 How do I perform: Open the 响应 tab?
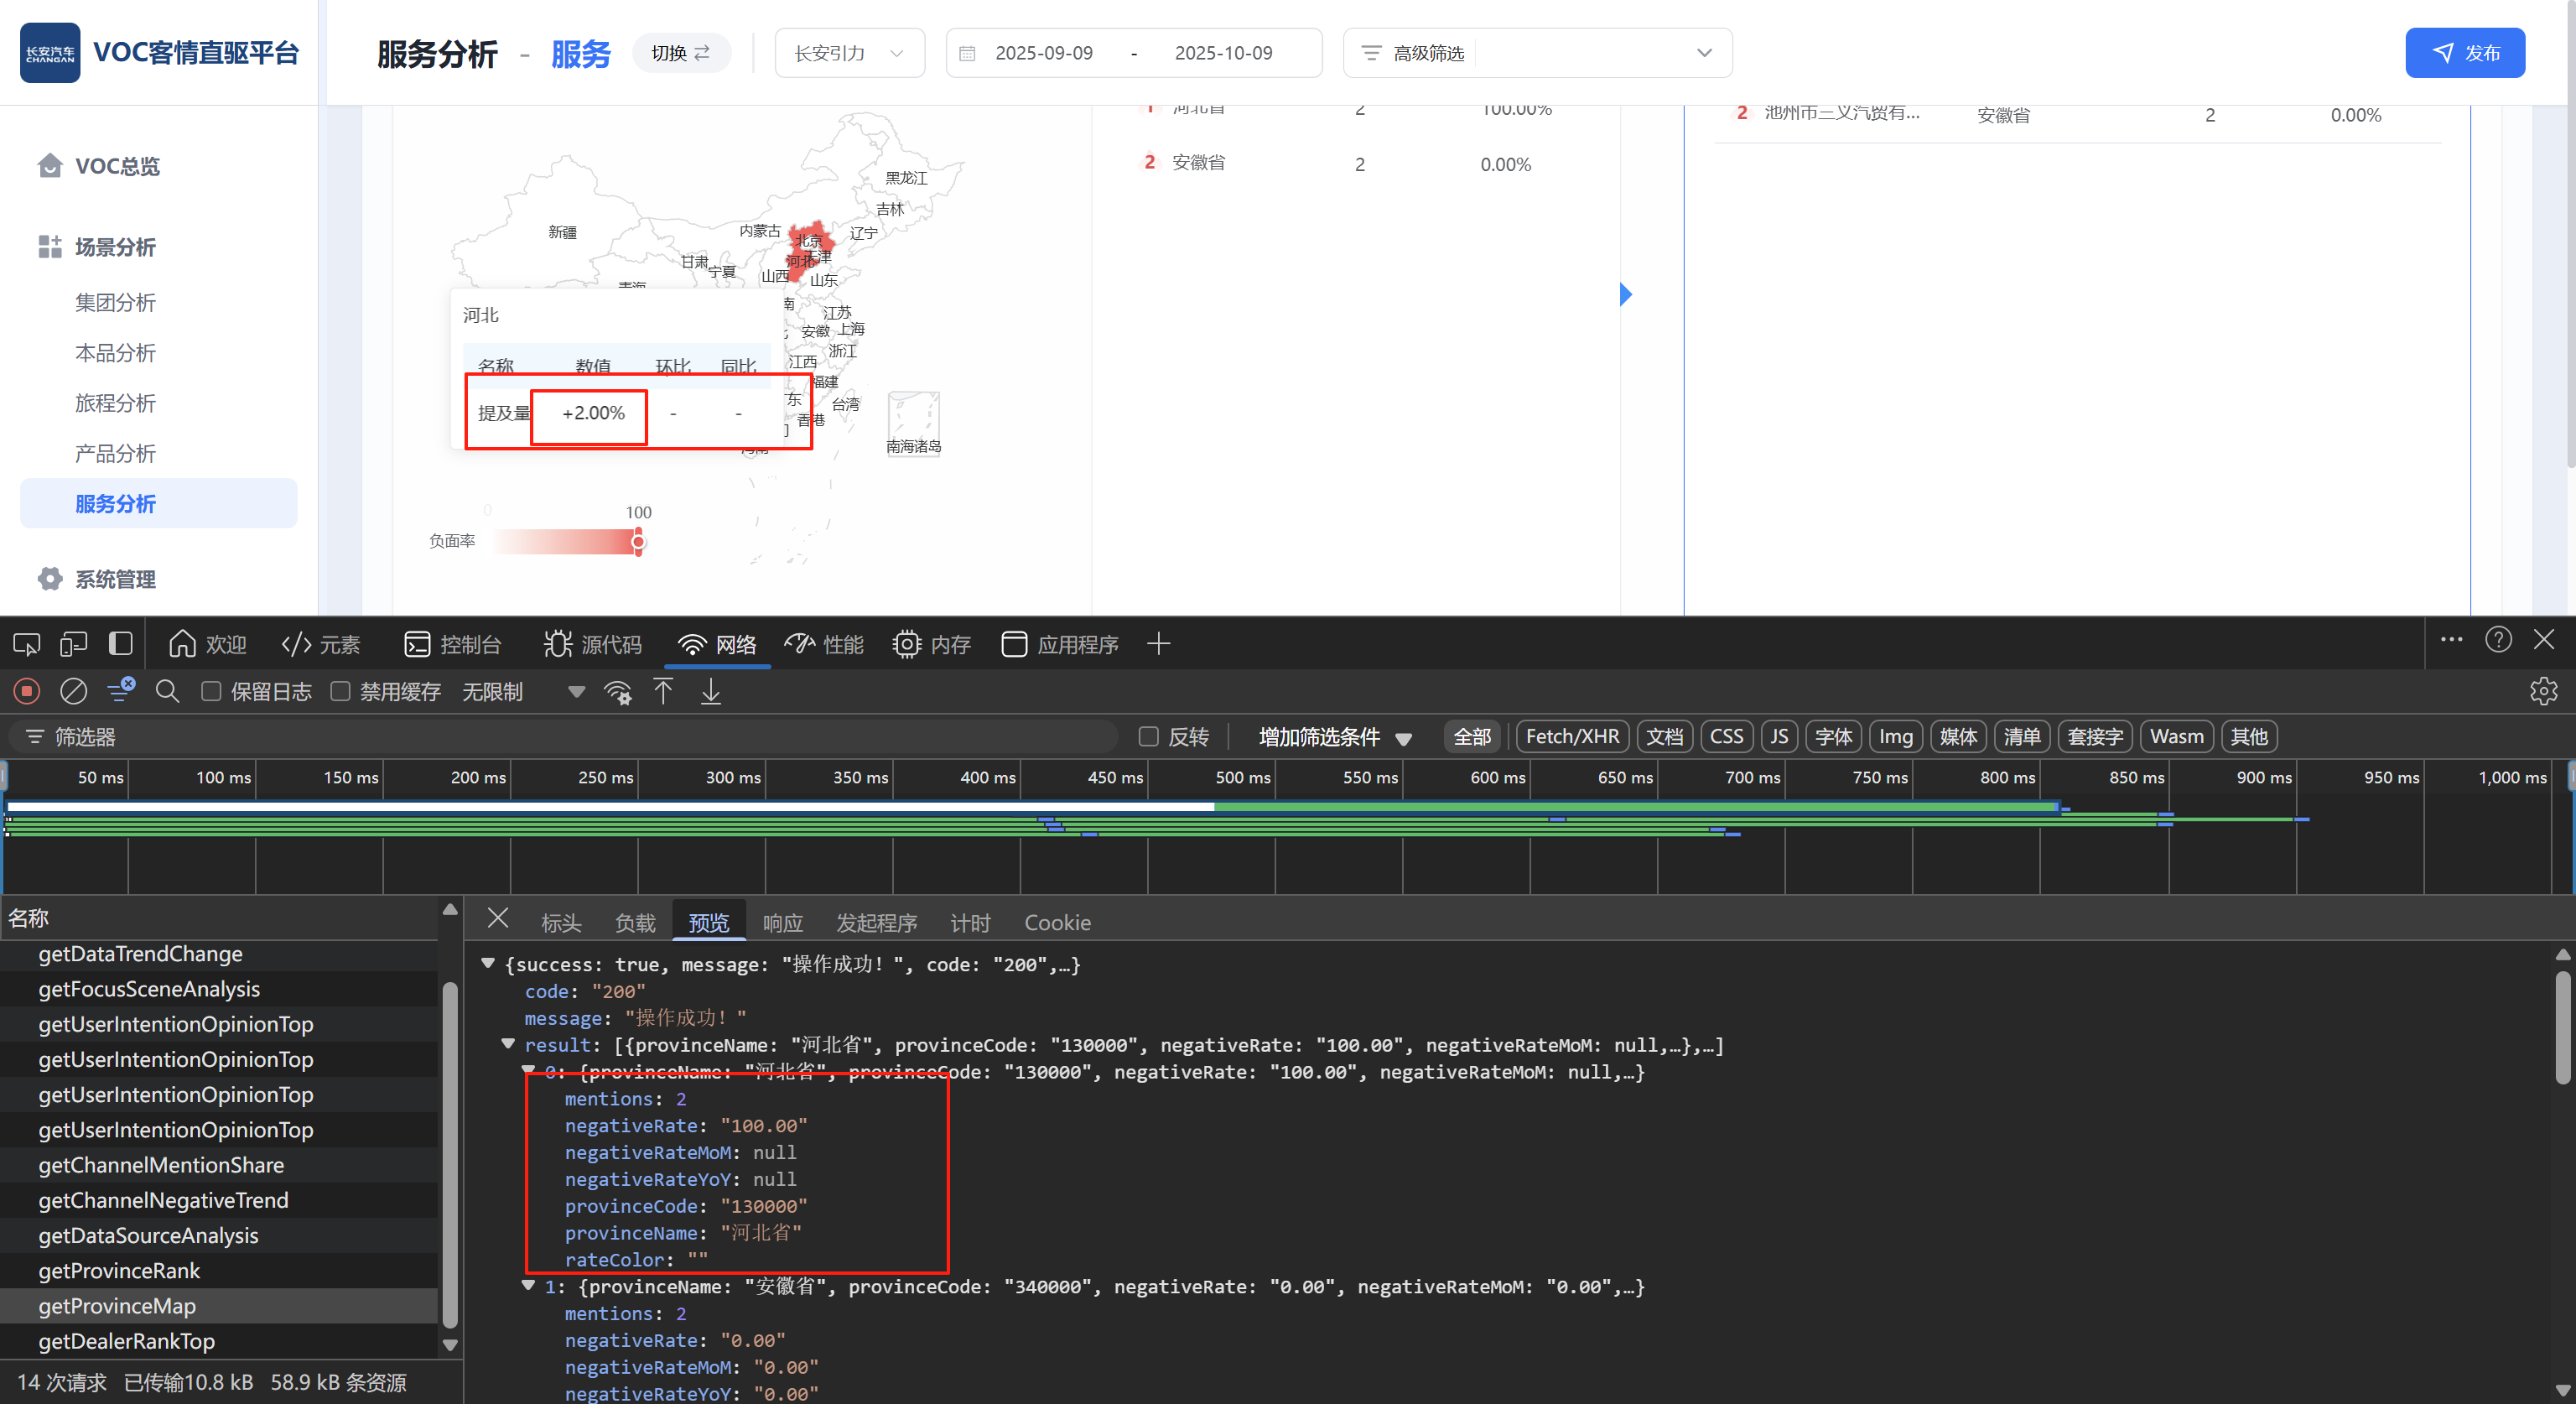(x=782, y=922)
